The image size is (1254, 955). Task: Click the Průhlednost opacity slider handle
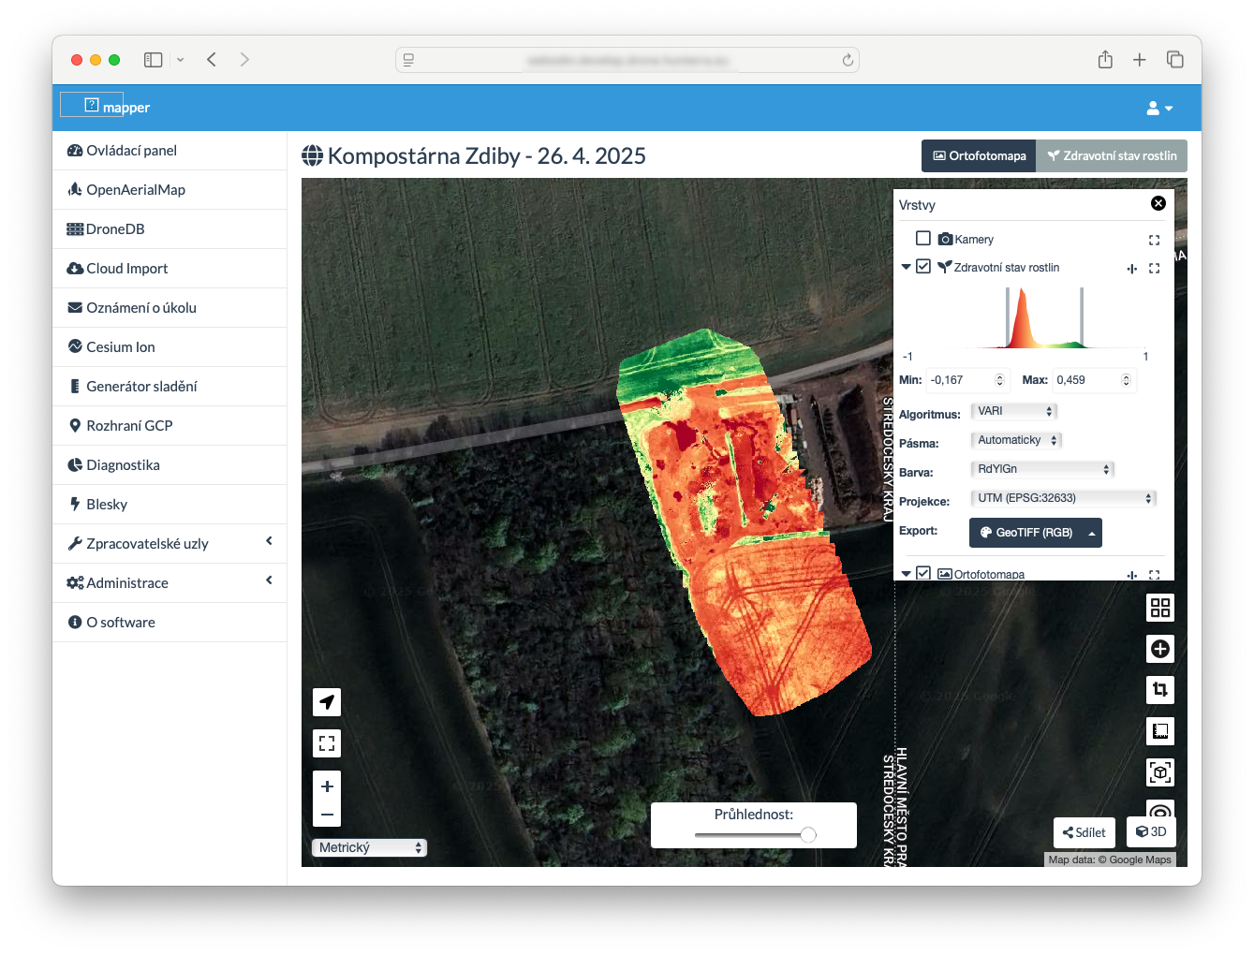(808, 835)
